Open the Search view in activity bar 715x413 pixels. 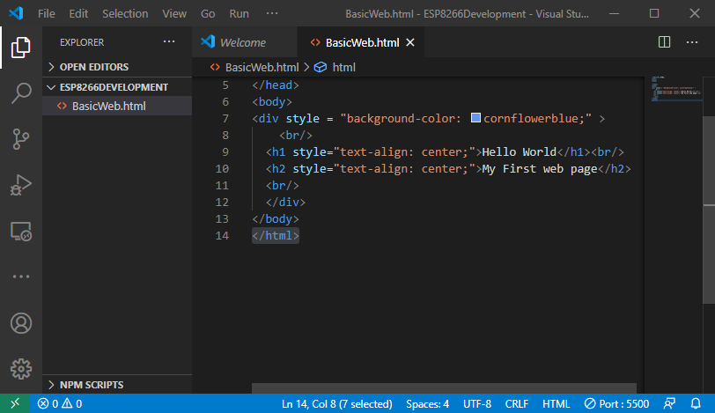click(21, 94)
